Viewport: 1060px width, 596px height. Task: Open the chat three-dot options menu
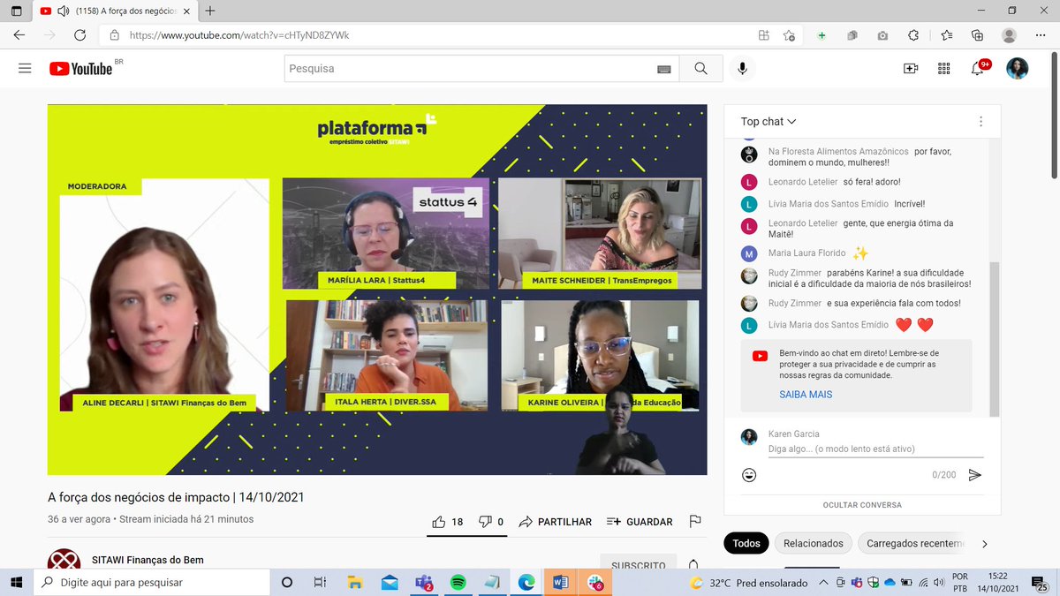point(980,121)
